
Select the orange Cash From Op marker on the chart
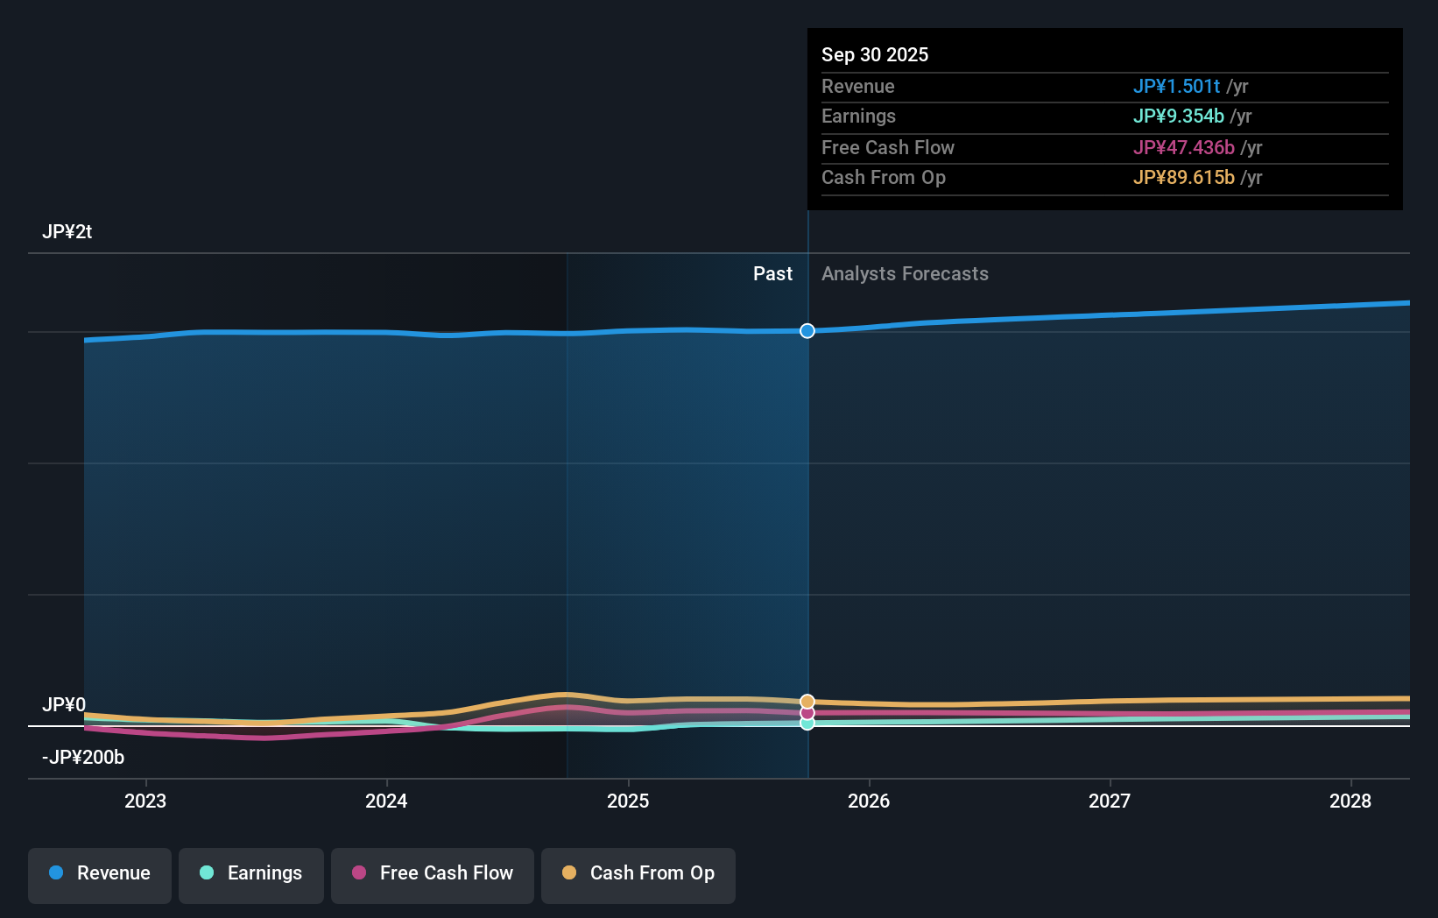click(x=807, y=700)
